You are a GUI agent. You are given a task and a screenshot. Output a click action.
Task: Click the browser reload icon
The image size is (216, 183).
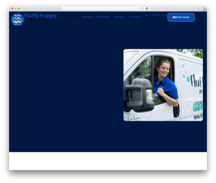point(140,9)
